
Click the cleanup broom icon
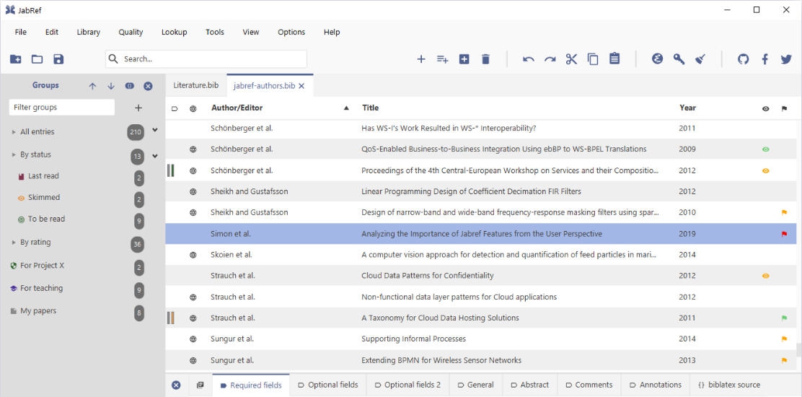pyautogui.click(x=700, y=59)
